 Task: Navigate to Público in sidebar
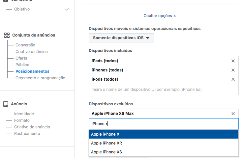point(22,65)
